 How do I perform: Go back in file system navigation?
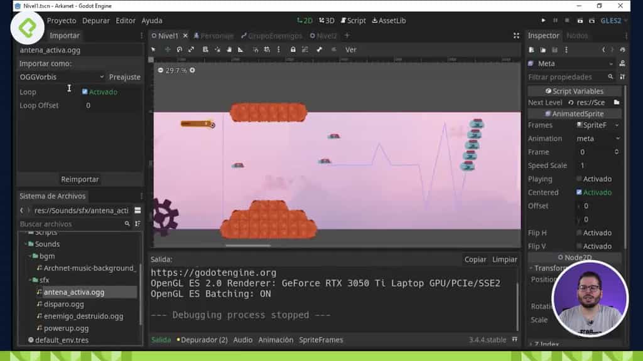click(22, 211)
